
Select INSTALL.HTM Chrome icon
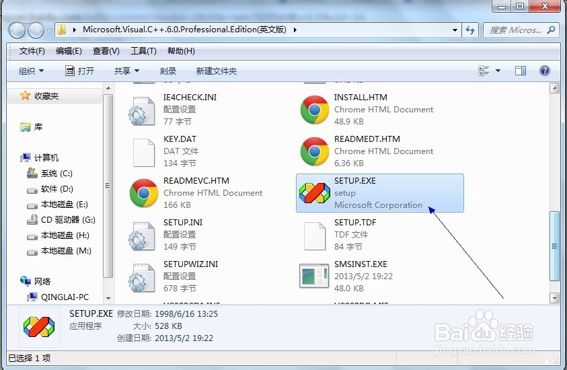(x=314, y=110)
